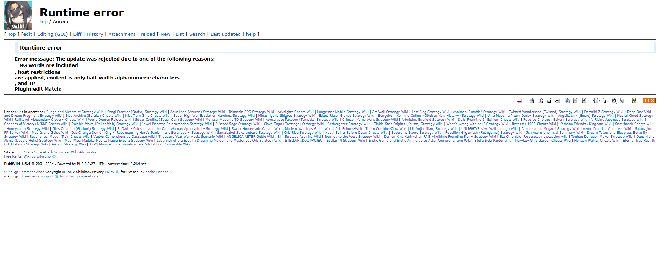Click the wiki logo image

[x=18, y=16]
